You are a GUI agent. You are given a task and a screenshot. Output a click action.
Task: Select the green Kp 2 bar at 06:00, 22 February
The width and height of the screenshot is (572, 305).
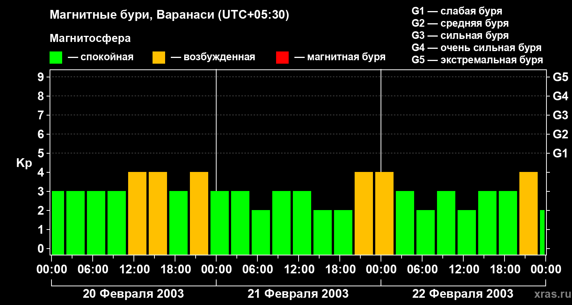click(x=426, y=233)
